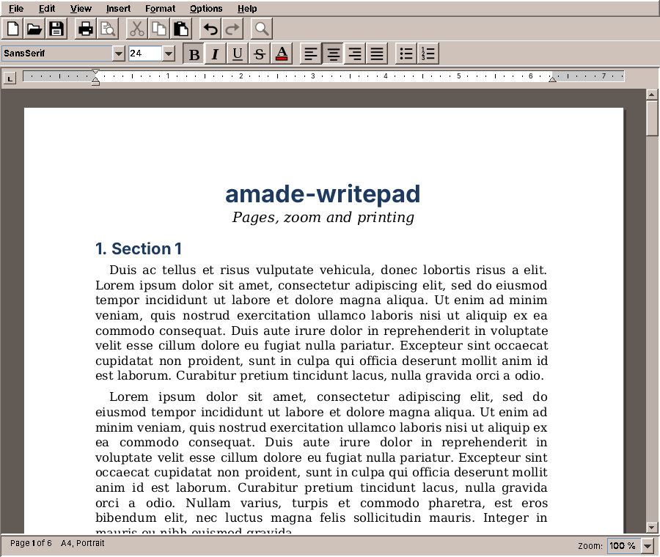Open the View menu
This screenshot has height=557, width=660.
81,8
